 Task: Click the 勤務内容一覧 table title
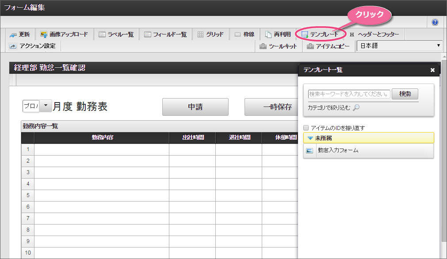41,126
